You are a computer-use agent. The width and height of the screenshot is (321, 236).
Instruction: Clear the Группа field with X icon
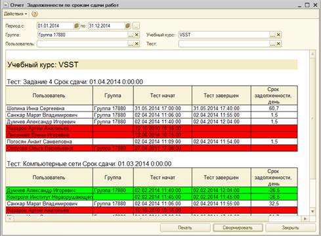click(x=137, y=35)
